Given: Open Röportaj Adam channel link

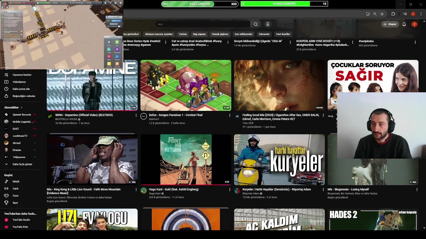Looking at the screenshot, I should (x=251, y=194).
